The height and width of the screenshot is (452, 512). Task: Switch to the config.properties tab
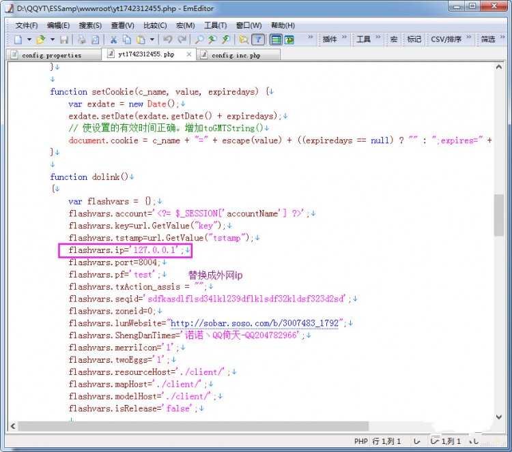[51, 55]
